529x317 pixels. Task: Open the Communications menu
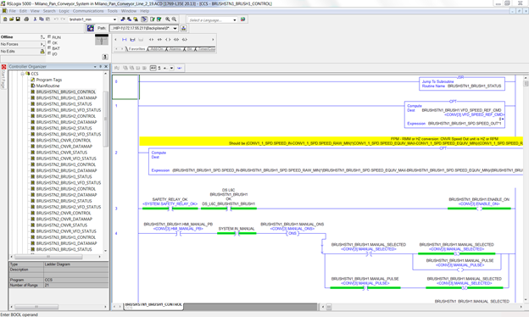tap(88, 11)
